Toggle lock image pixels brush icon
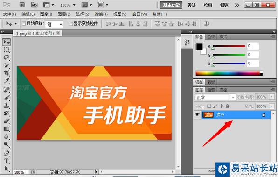 click(215, 106)
